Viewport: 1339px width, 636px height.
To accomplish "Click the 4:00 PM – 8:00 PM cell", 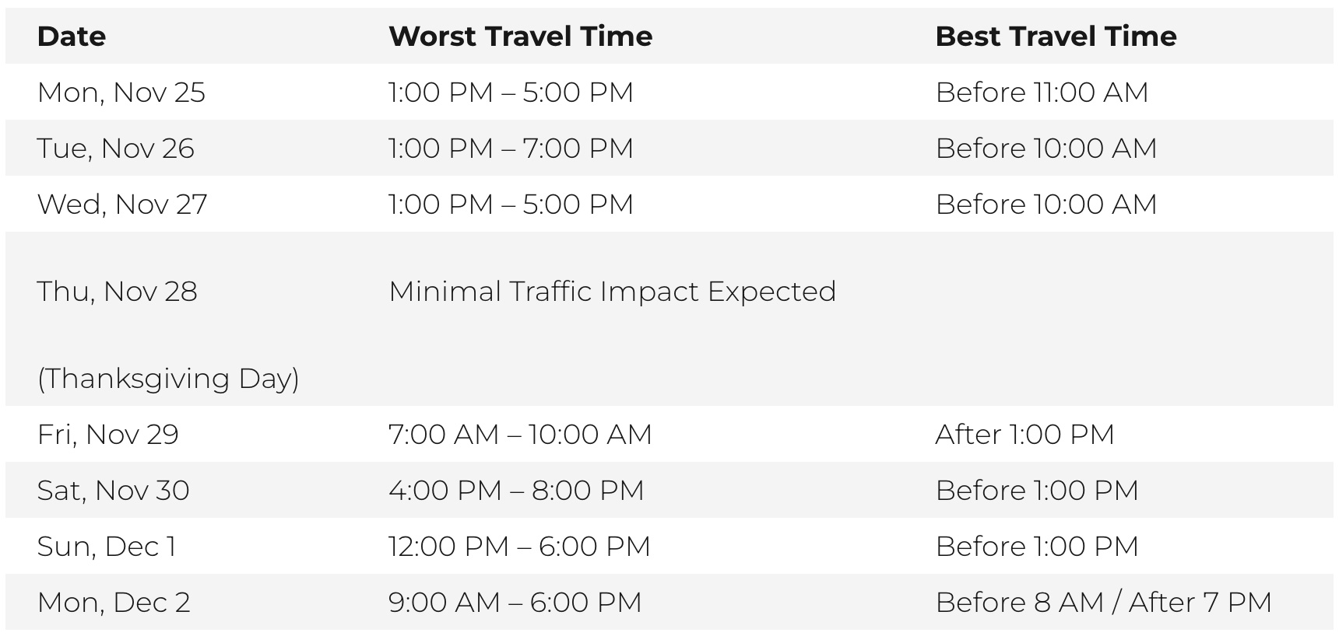I will (x=516, y=491).
